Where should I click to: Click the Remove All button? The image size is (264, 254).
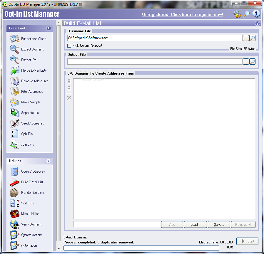pos(243,225)
